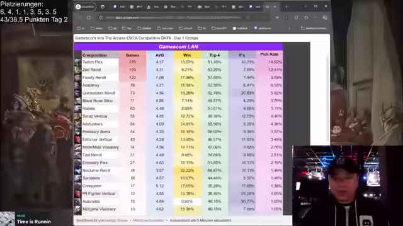The image size is (403, 226).
Task: Click champion icon beside Zeri Reroll
Action: [77, 70]
